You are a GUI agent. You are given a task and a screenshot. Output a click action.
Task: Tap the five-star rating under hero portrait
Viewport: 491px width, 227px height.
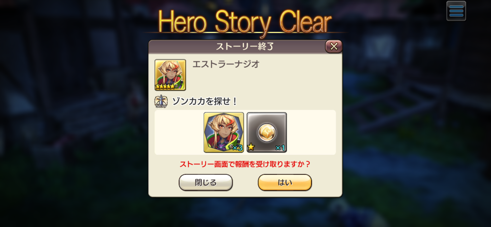click(x=165, y=87)
